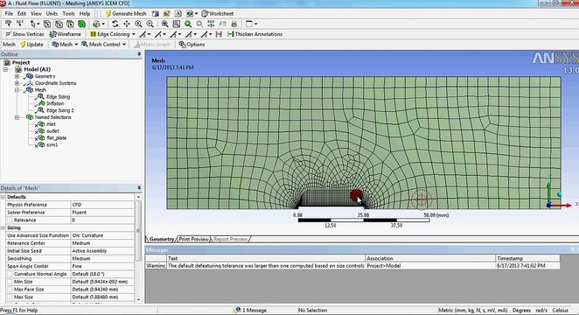
Task: Select the inlet named selection
Action: point(51,124)
